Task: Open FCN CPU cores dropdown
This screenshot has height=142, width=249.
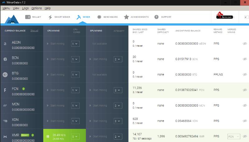Action: point(75,90)
